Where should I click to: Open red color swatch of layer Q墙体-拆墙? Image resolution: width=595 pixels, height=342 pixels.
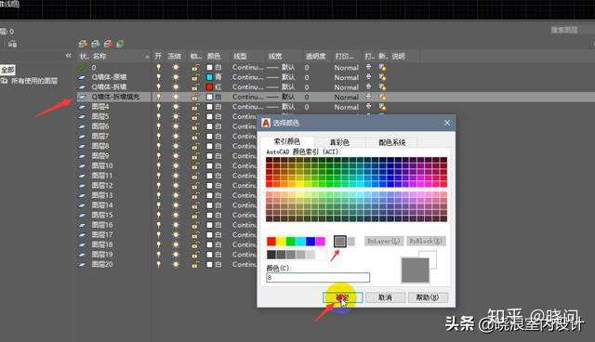[x=209, y=87]
